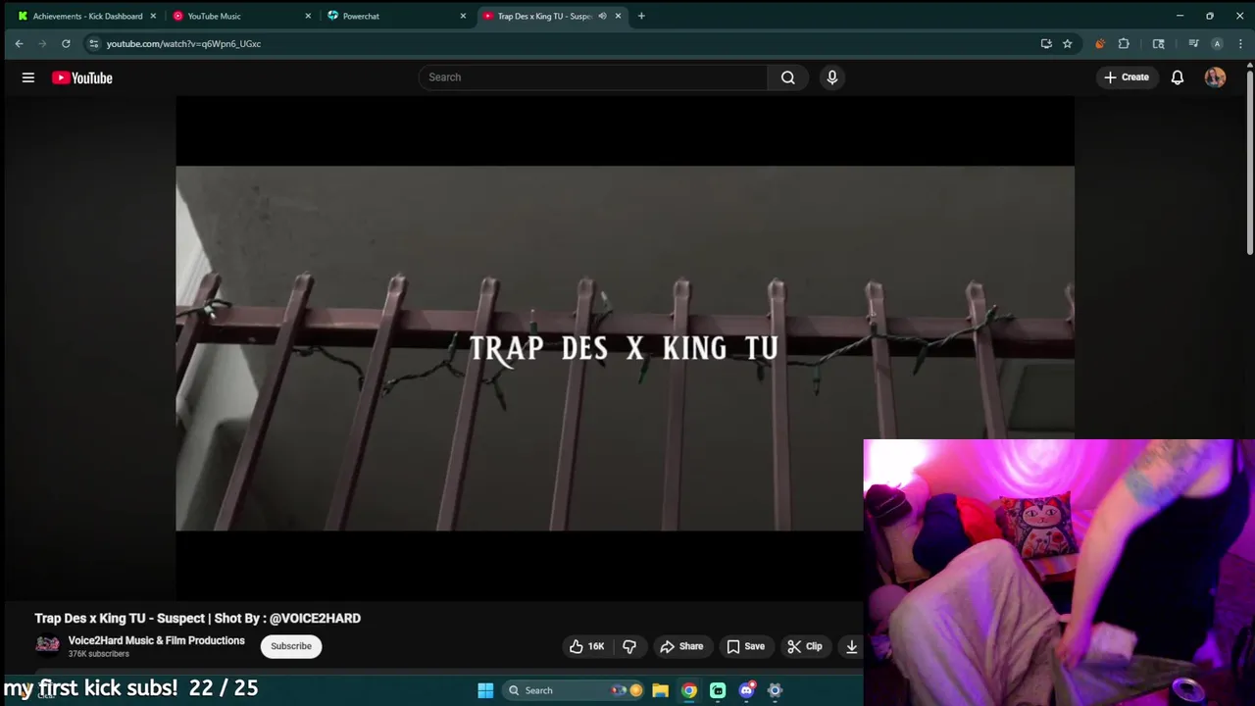The width and height of the screenshot is (1255, 706).
Task: Close the YouTube Music tab
Action: [308, 16]
